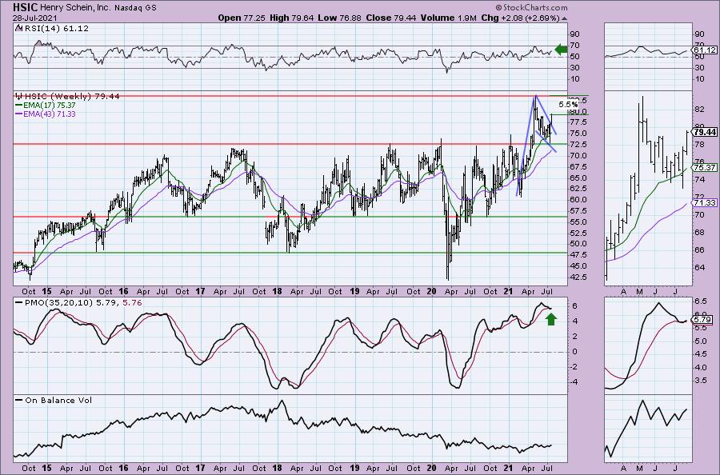Image resolution: width=720 pixels, height=475 pixels.
Task: Click the up triangle next to Chg
Action: point(564,18)
